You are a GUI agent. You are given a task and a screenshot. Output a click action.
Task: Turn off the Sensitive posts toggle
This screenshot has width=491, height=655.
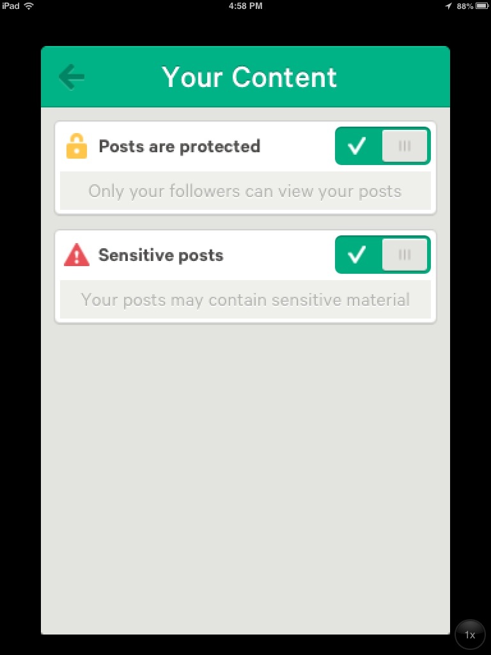pyautogui.click(x=382, y=255)
